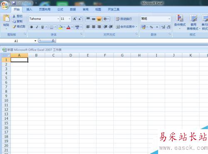The width and height of the screenshot is (208, 154).
Task: Open Conditional Formatting (条件格式)
Action: point(180,22)
